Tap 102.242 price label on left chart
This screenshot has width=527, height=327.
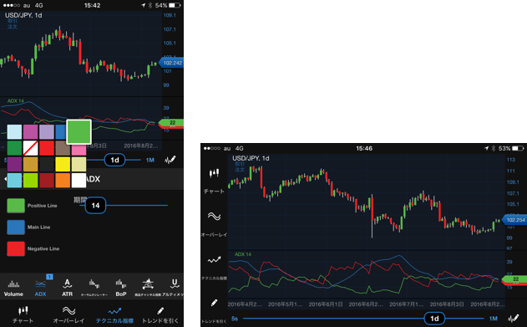click(172, 63)
